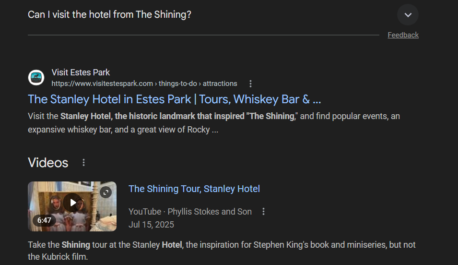Viewport: 458px width, 265px height.
Task: Play the Shining Tour video
Action: [x=72, y=202]
